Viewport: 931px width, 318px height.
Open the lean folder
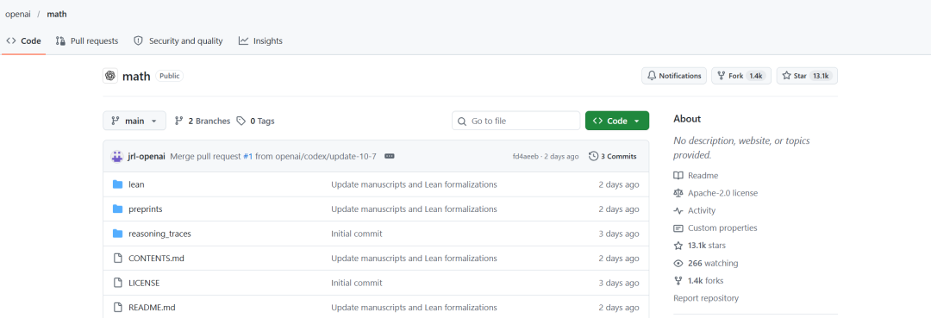(136, 184)
